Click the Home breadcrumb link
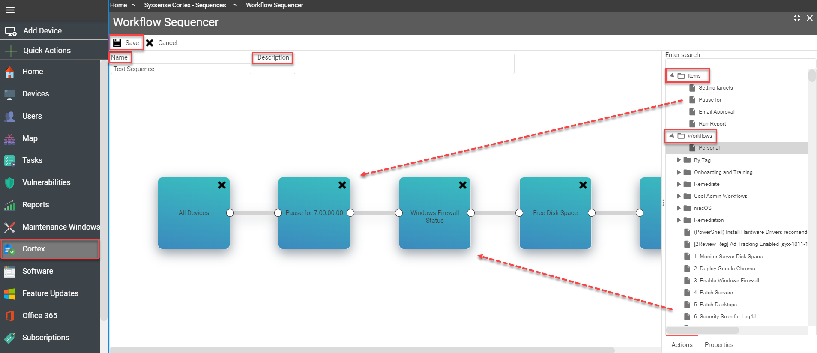 [x=118, y=5]
